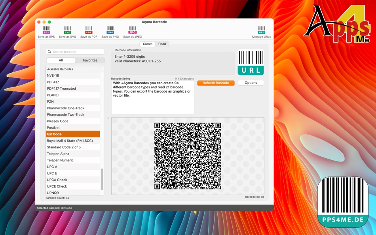
Task: Open barcode Options
Action: [x=251, y=83]
